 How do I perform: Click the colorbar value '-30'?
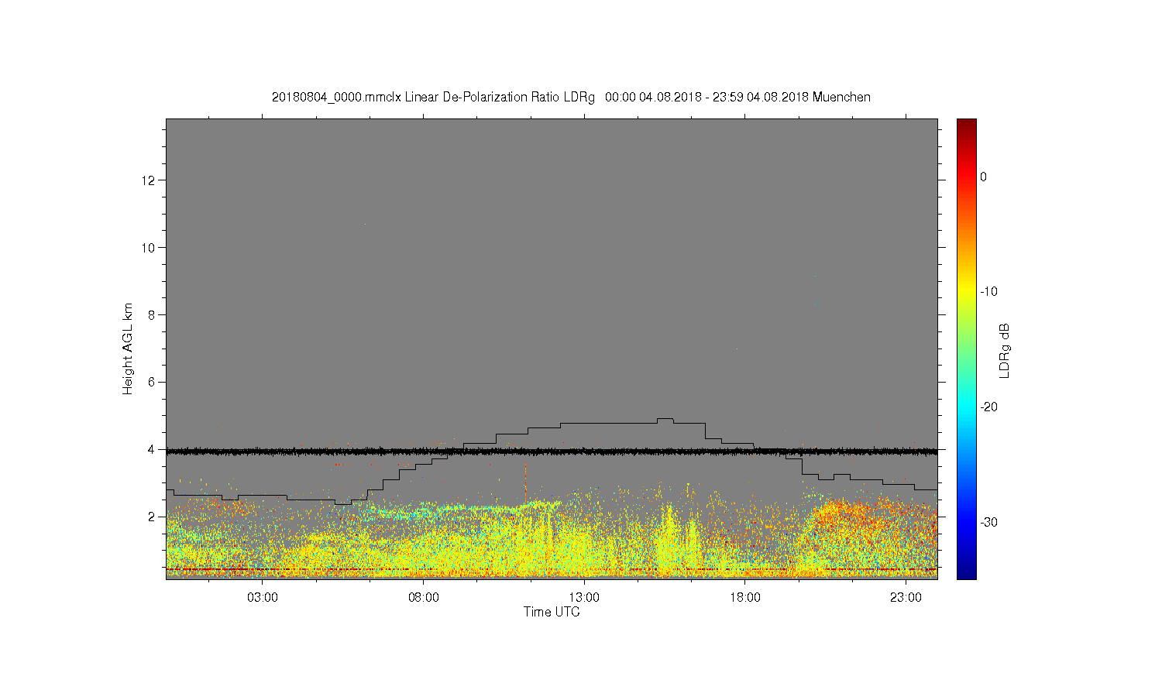(x=988, y=522)
